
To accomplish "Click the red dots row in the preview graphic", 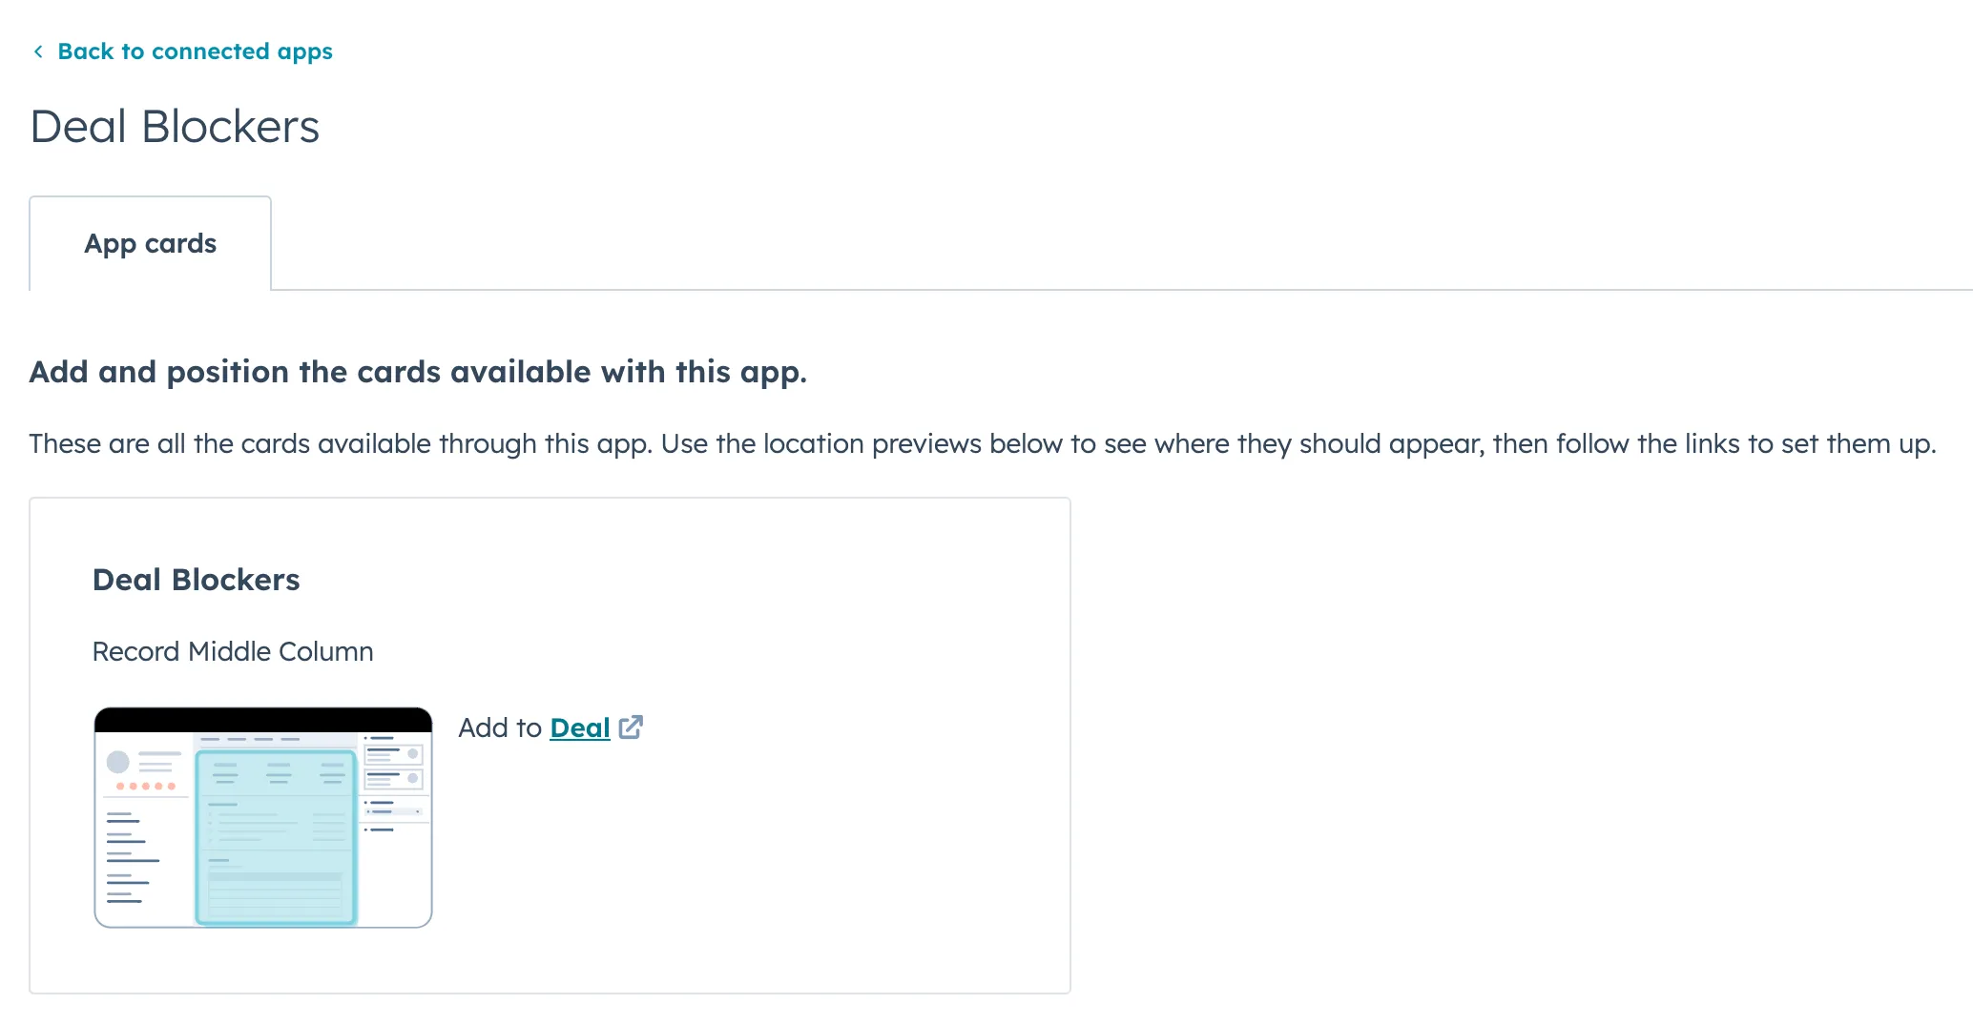I will pyautogui.click(x=145, y=787).
